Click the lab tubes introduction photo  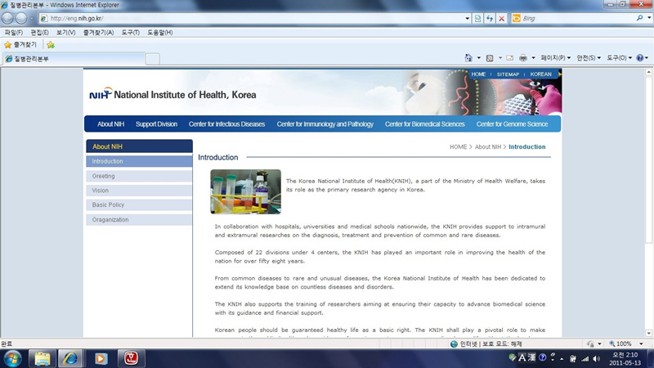point(246,191)
